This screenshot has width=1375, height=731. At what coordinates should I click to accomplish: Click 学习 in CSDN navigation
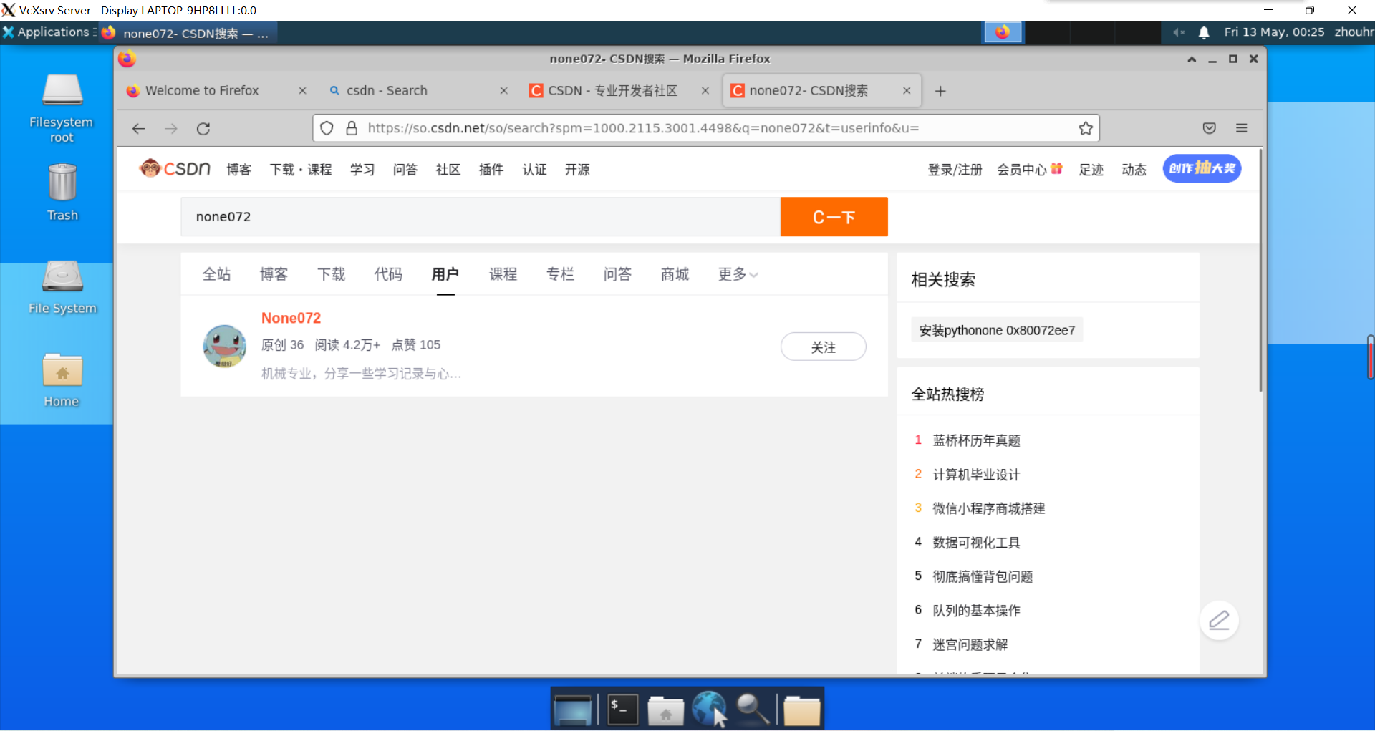[x=362, y=170]
